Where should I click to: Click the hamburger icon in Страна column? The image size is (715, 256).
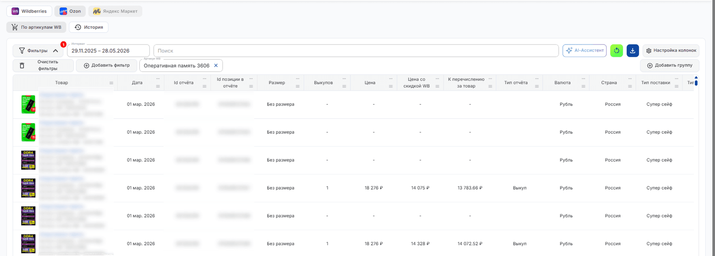pos(629,86)
